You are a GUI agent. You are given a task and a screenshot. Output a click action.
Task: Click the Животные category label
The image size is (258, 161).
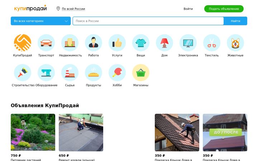tap(235, 55)
